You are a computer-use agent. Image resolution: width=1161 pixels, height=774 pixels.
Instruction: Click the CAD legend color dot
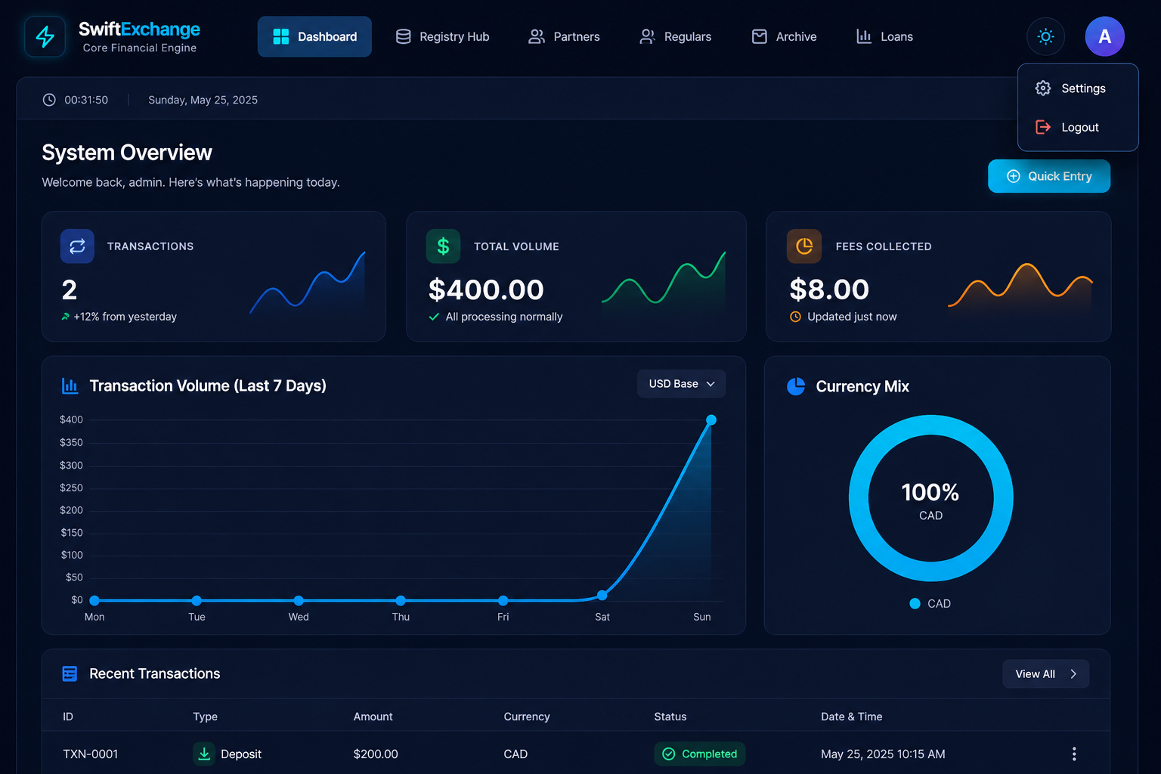click(x=915, y=603)
